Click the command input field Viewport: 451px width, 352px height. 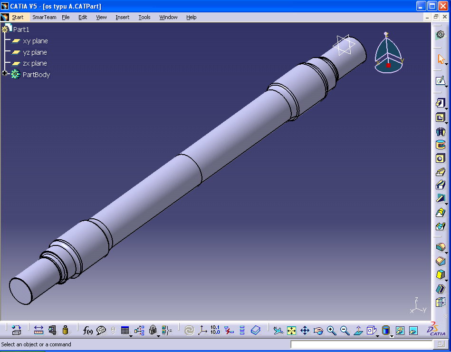(361, 344)
